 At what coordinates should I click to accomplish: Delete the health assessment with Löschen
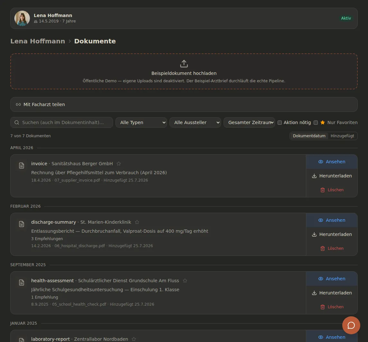click(x=332, y=307)
